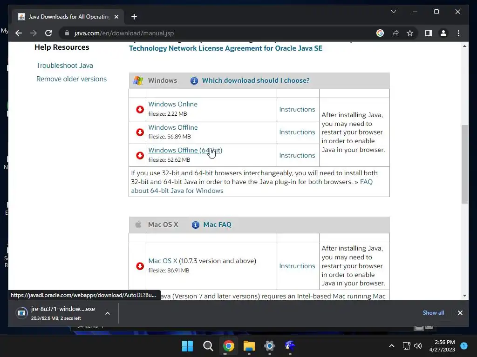Open Instructions for Windows Offline 64-bit
477x357 pixels.
coord(297,155)
